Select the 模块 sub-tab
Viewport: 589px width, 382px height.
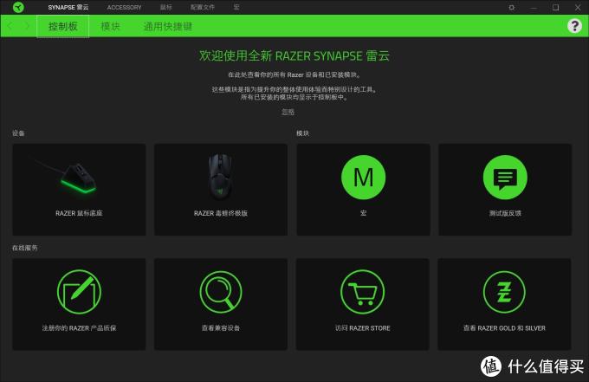click(111, 26)
